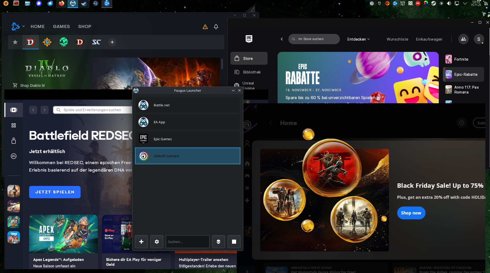This screenshot has height=273, width=490.
Task: Open the EA App home sidebar icon
Action: click(x=14, y=110)
